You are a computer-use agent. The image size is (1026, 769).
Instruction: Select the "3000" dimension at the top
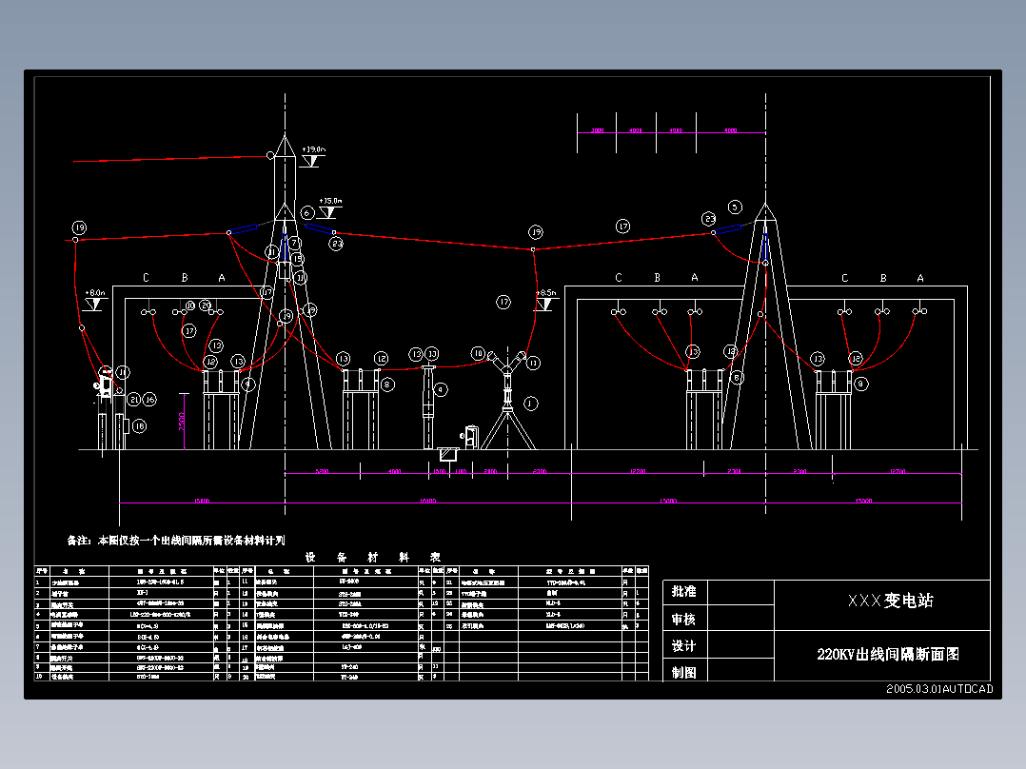[597, 130]
